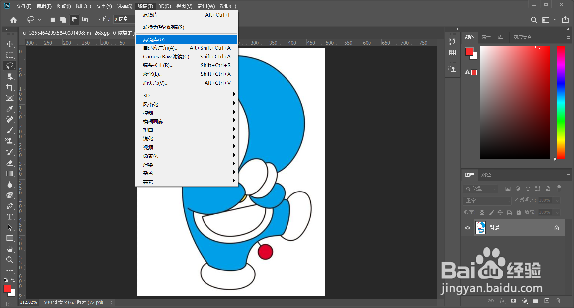This screenshot has height=308, width=574.
Task: Switch to the 路径 tab
Action: (486, 174)
